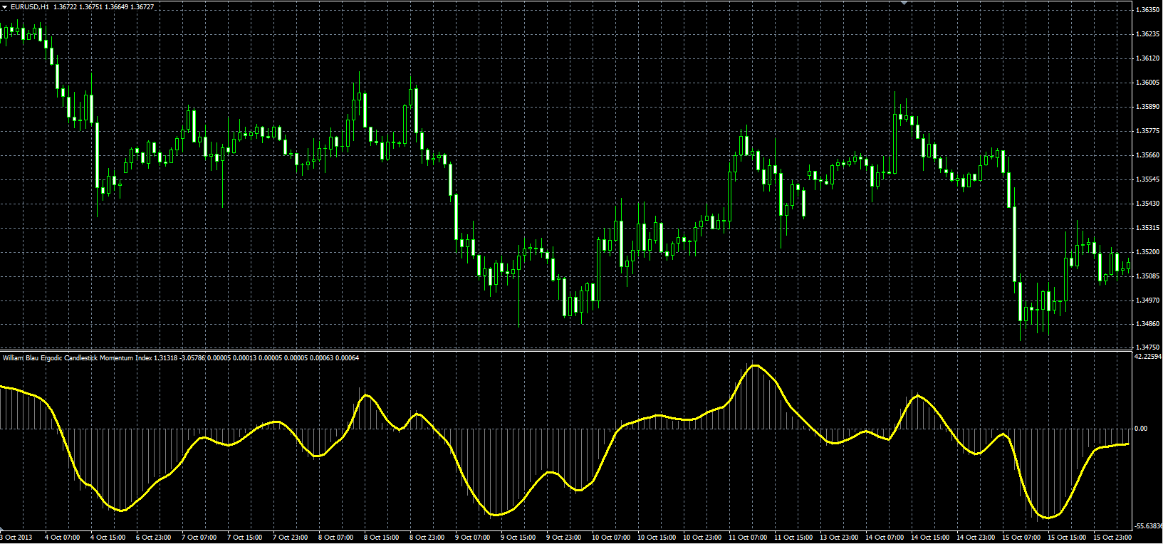Click the 1.35200 price axis label
This screenshot has height=544, width=1163.
point(1146,252)
